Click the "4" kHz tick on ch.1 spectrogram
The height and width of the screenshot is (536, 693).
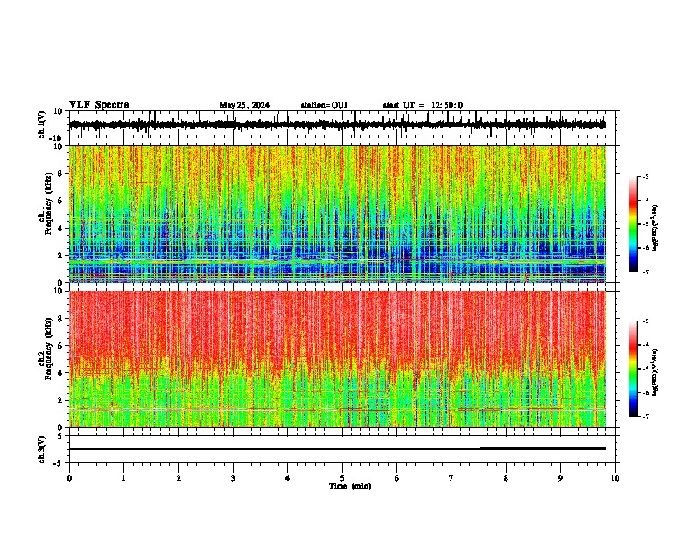[x=61, y=229]
